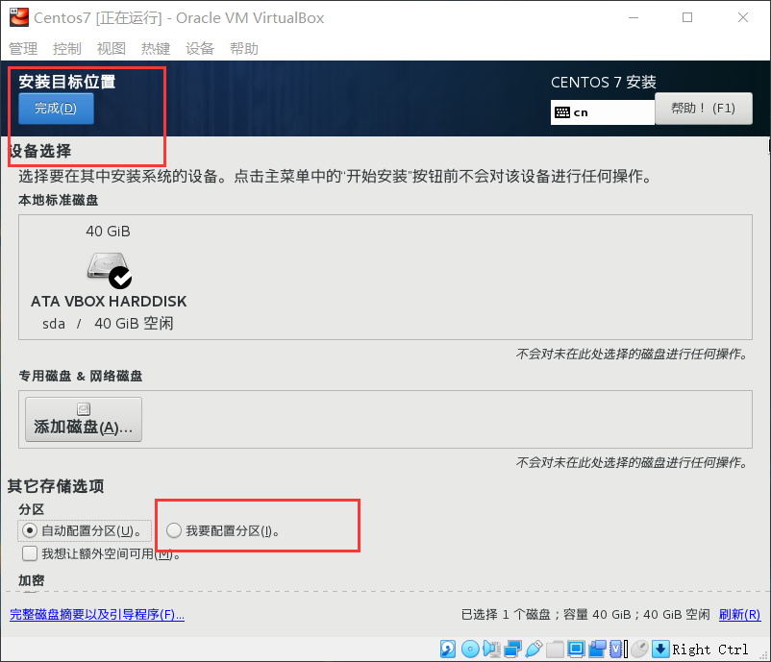Click the blue down-arrow near Right Ctrl

(660, 649)
